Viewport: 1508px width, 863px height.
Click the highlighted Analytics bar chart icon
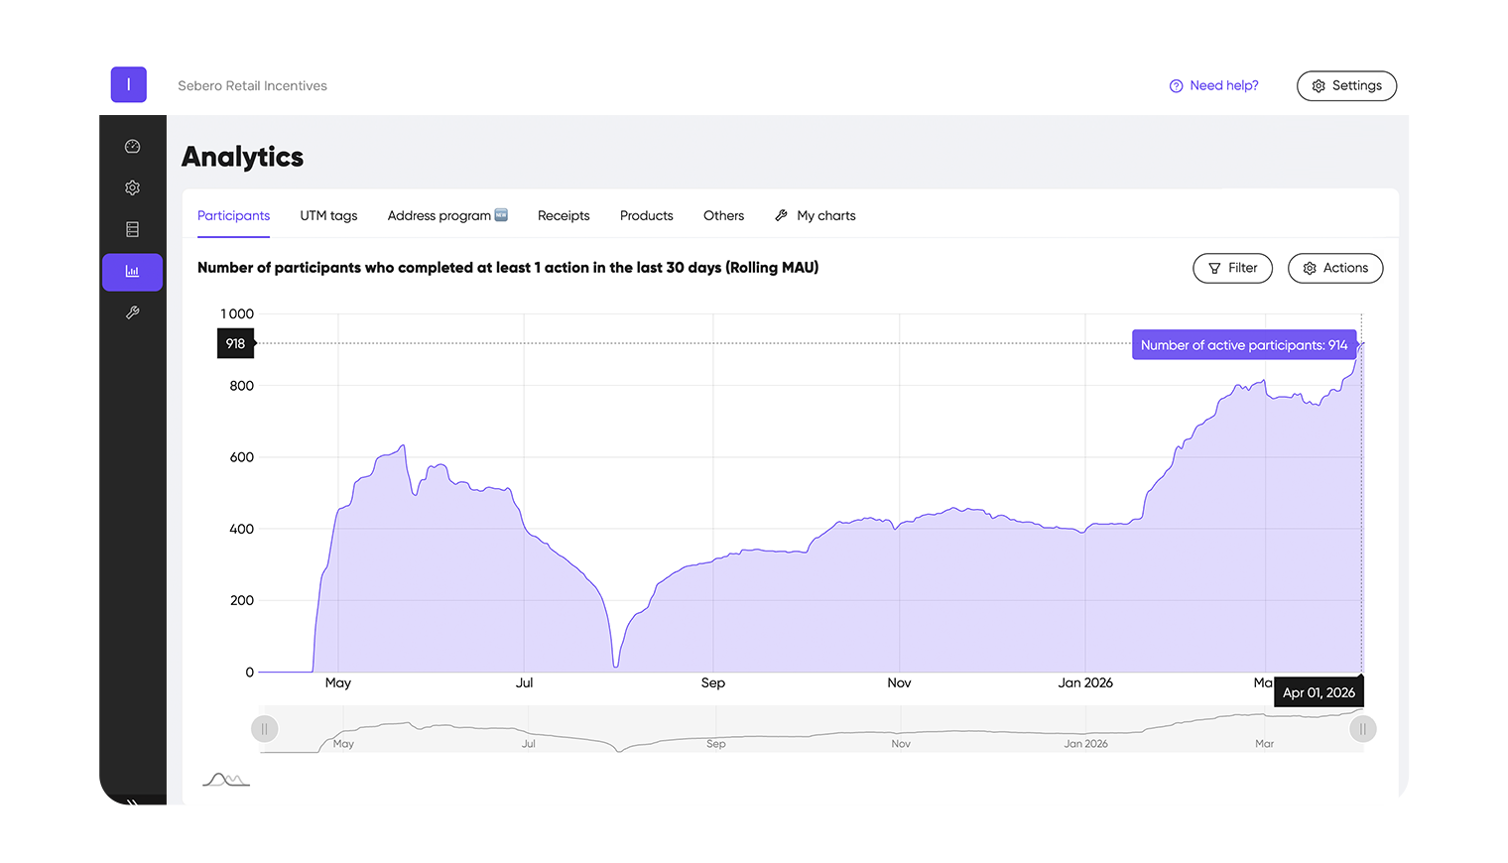click(132, 271)
